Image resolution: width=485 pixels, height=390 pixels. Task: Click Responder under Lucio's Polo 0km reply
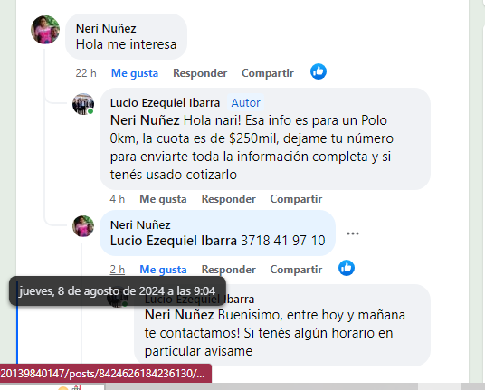(x=229, y=199)
